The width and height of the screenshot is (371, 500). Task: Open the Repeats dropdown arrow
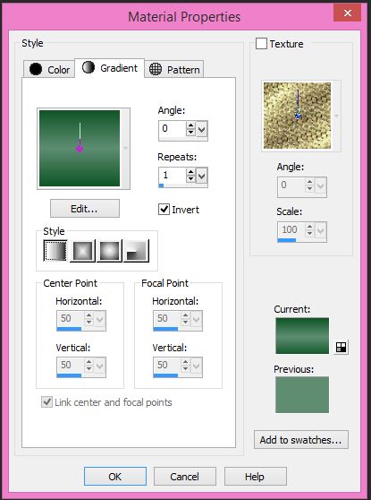(x=202, y=176)
